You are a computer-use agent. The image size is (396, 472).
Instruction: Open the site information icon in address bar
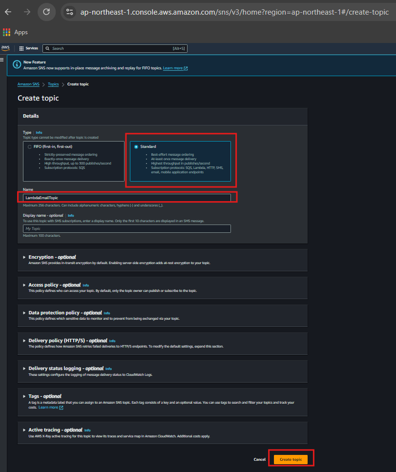click(70, 12)
